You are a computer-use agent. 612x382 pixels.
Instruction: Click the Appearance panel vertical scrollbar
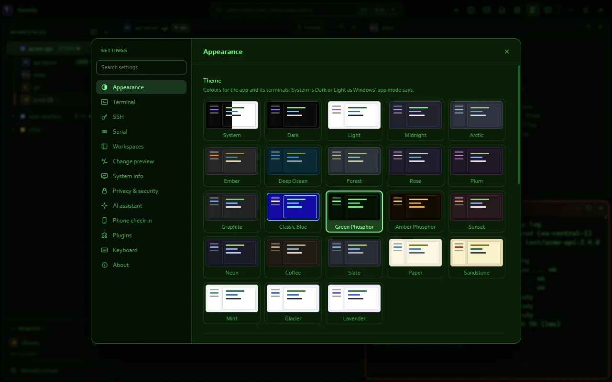pyautogui.click(x=519, y=125)
